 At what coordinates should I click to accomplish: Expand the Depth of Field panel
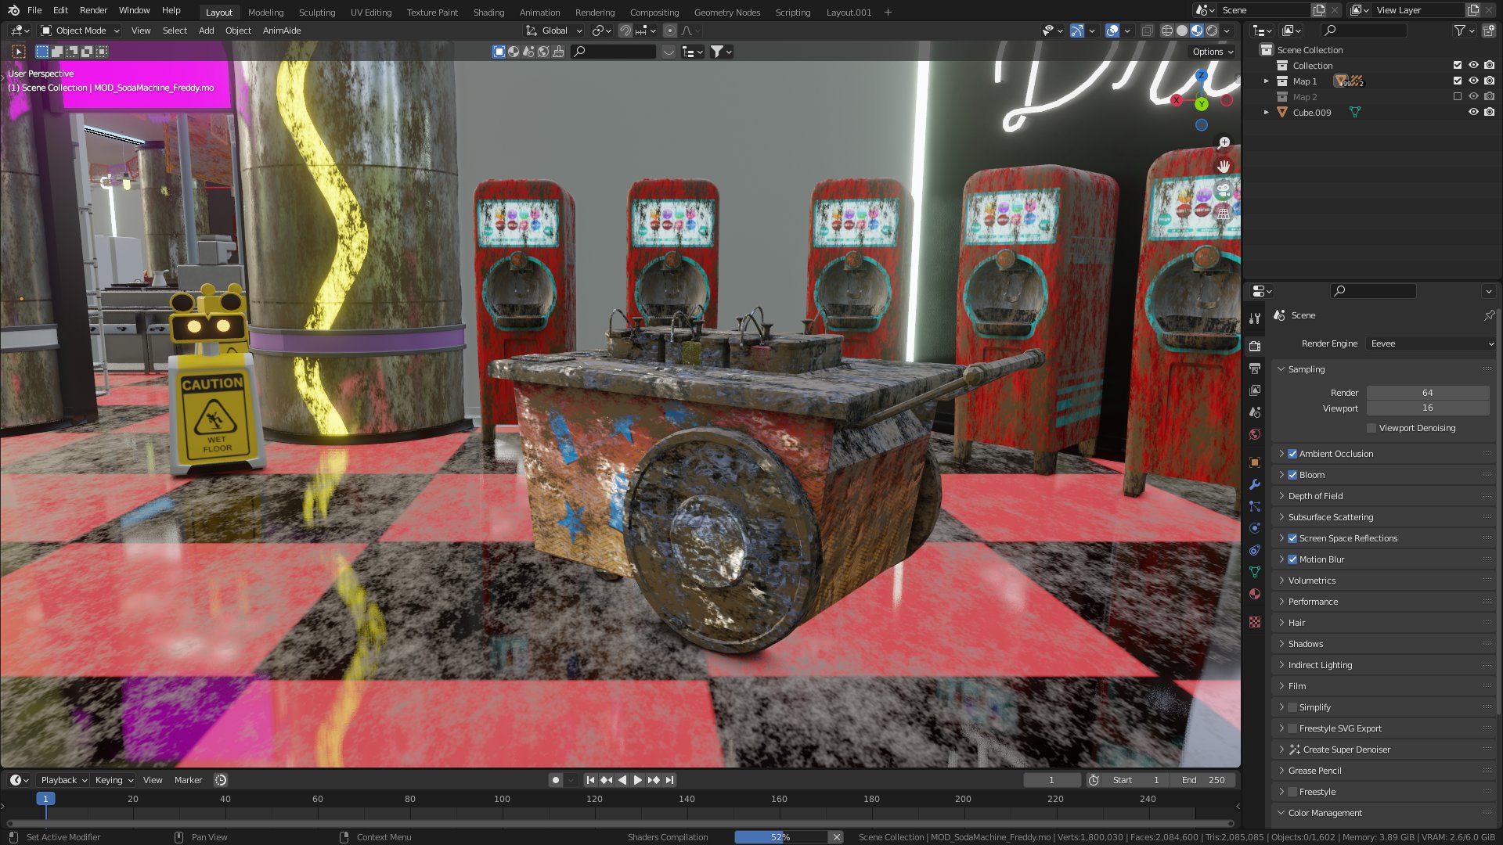point(1315,496)
